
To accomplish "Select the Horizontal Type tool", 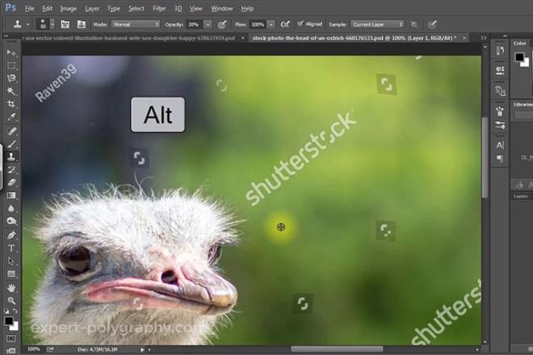I will [x=11, y=248].
